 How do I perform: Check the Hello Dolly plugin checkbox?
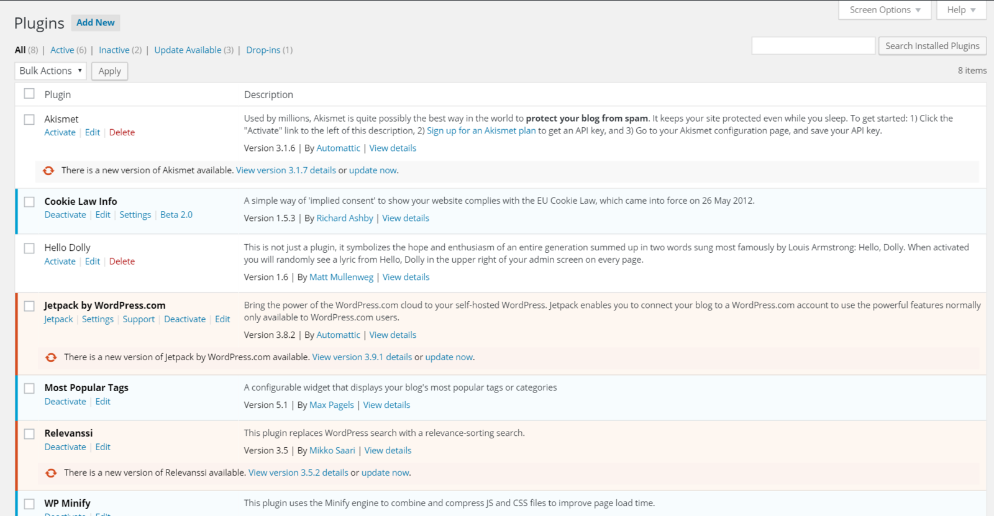point(29,248)
